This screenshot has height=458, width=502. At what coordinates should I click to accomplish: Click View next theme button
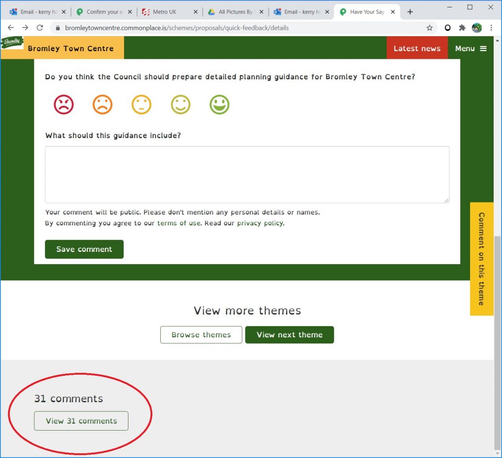pos(289,335)
